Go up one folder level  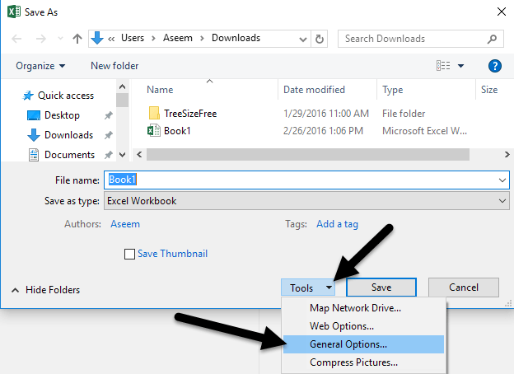77,39
